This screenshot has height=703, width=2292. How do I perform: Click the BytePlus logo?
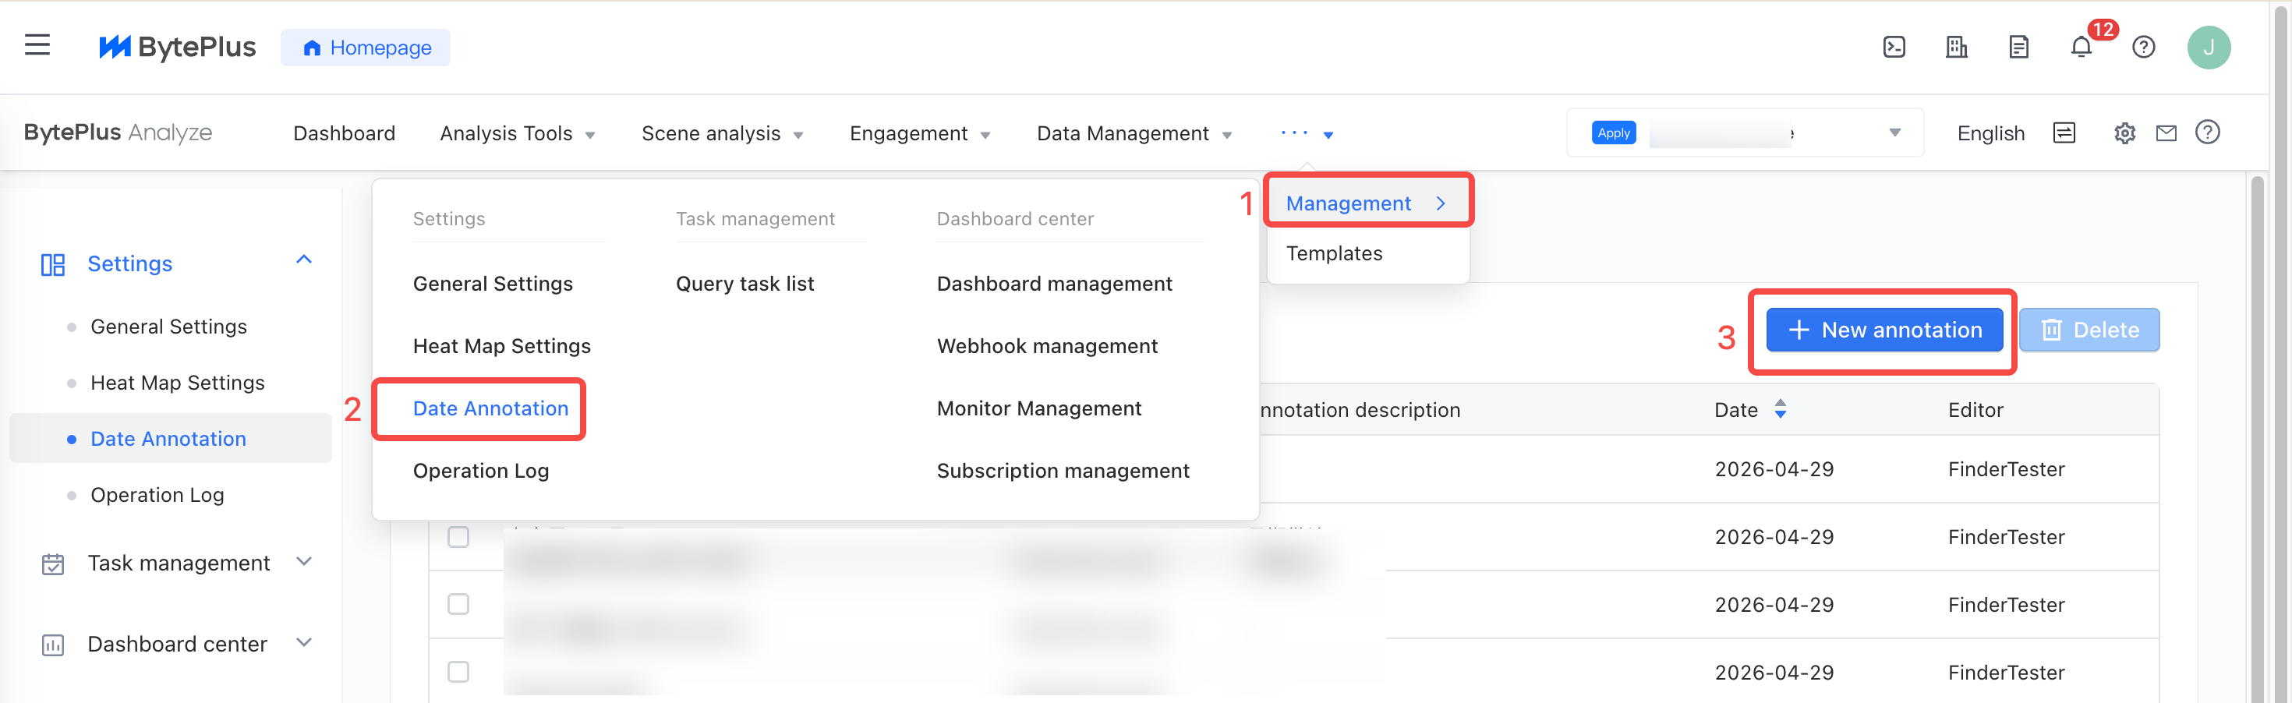177,48
